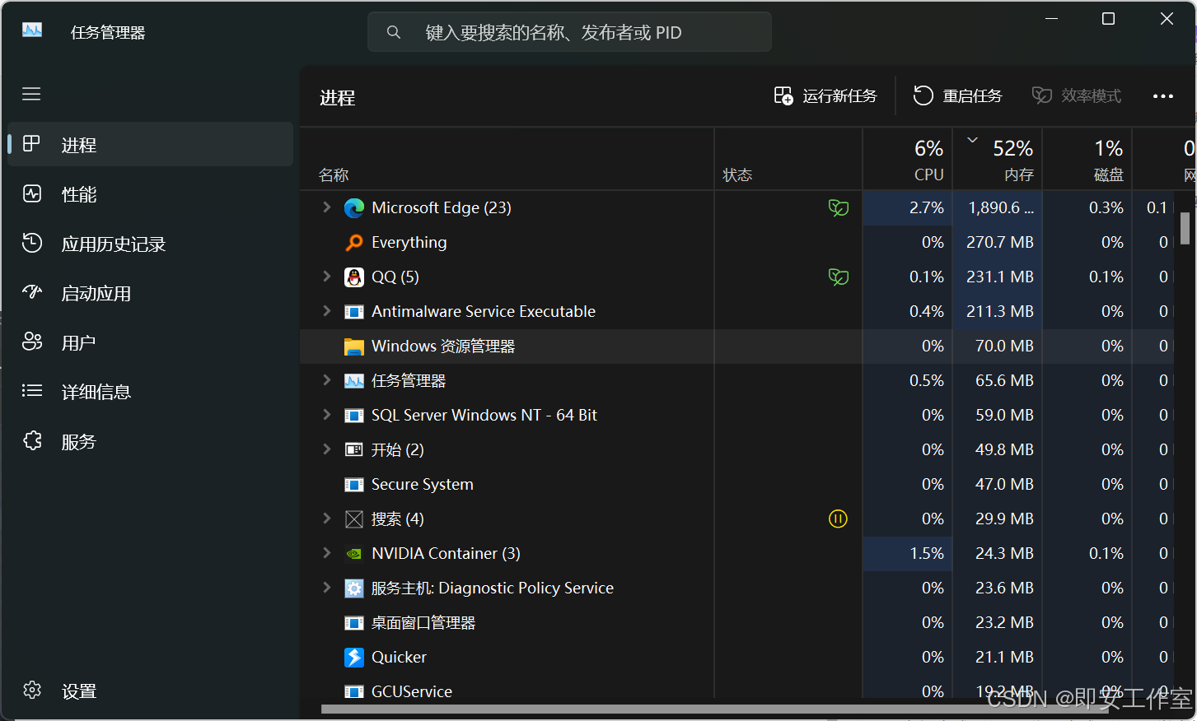Sort by the 状态 column header
The width and height of the screenshot is (1197, 721).
[x=788, y=160]
